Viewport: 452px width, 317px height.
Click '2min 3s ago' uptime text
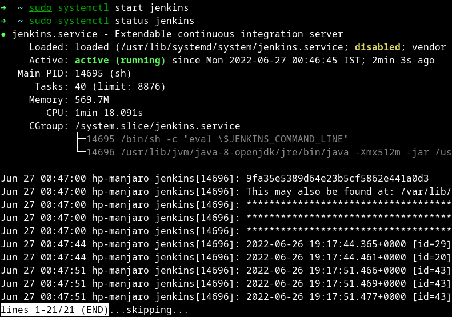pos(403,61)
